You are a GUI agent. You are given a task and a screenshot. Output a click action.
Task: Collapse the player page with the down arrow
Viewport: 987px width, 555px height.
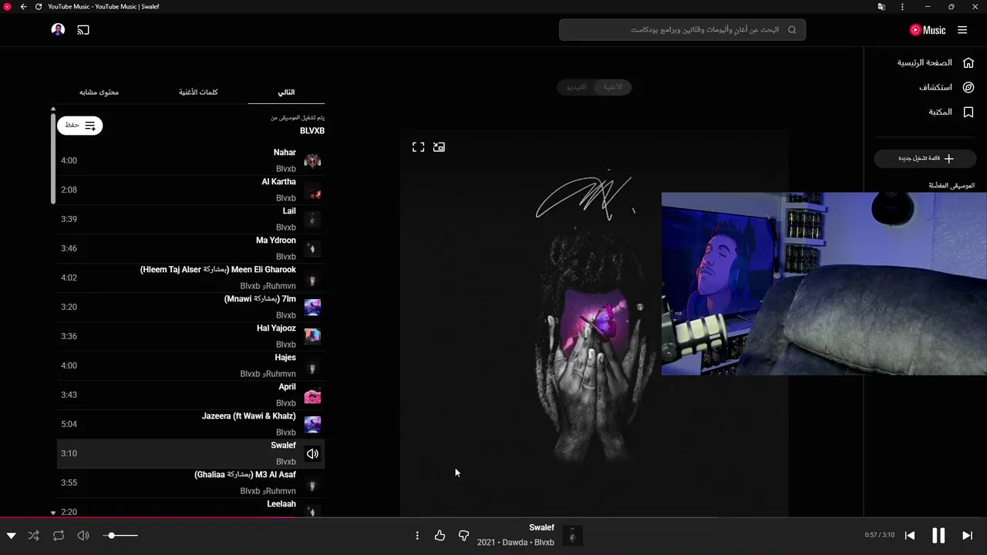pos(11,536)
